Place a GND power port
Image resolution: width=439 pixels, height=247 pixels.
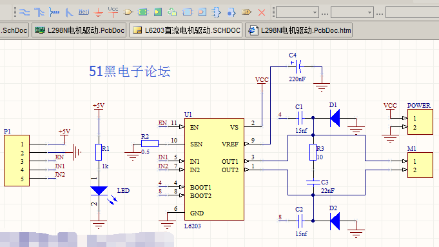98,12
